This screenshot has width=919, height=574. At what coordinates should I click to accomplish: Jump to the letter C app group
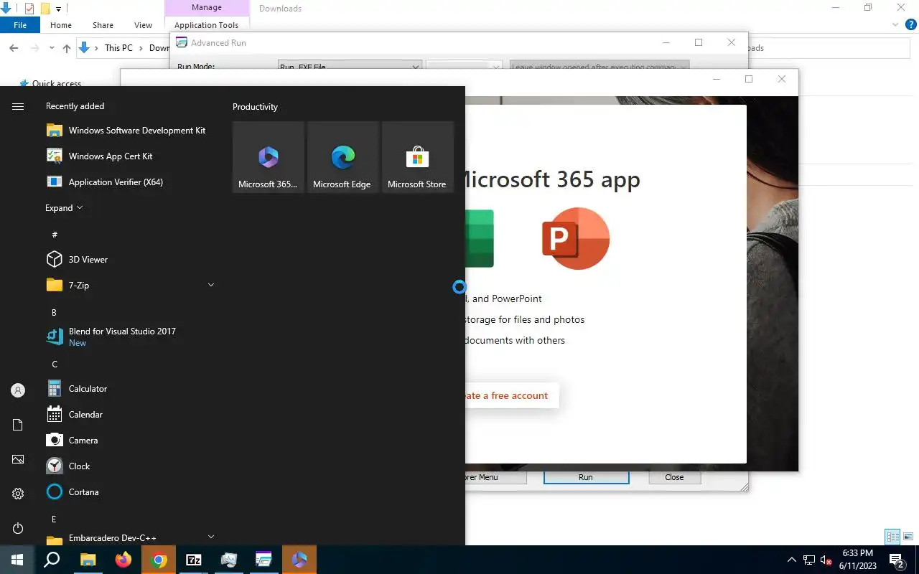pyautogui.click(x=55, y=364)
